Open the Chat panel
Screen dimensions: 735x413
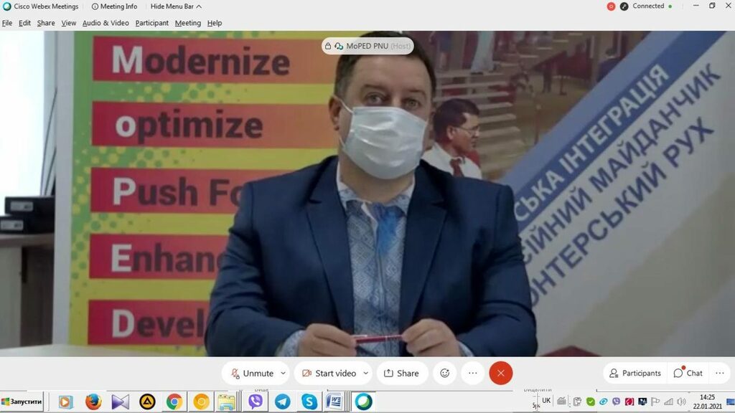click(688, 373)
